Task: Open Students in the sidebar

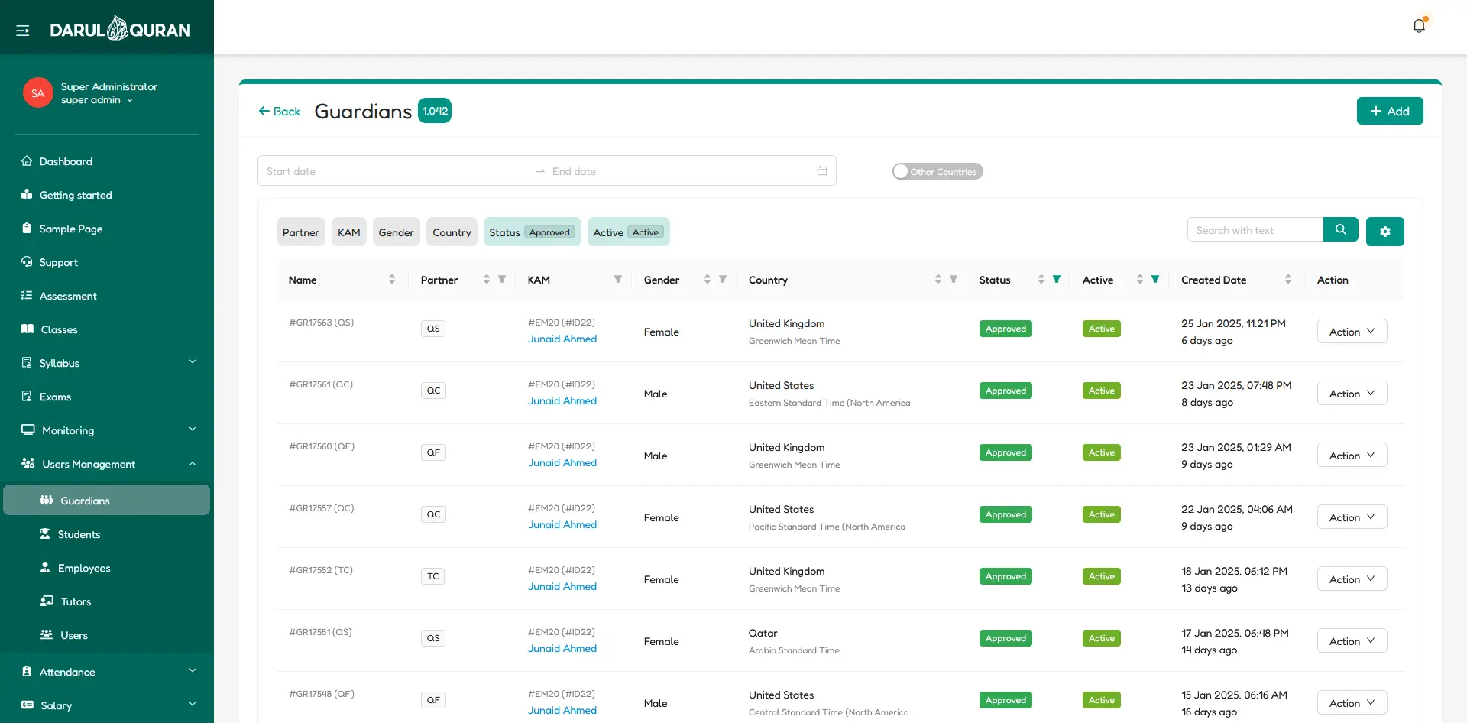Action: pos(79,534)
